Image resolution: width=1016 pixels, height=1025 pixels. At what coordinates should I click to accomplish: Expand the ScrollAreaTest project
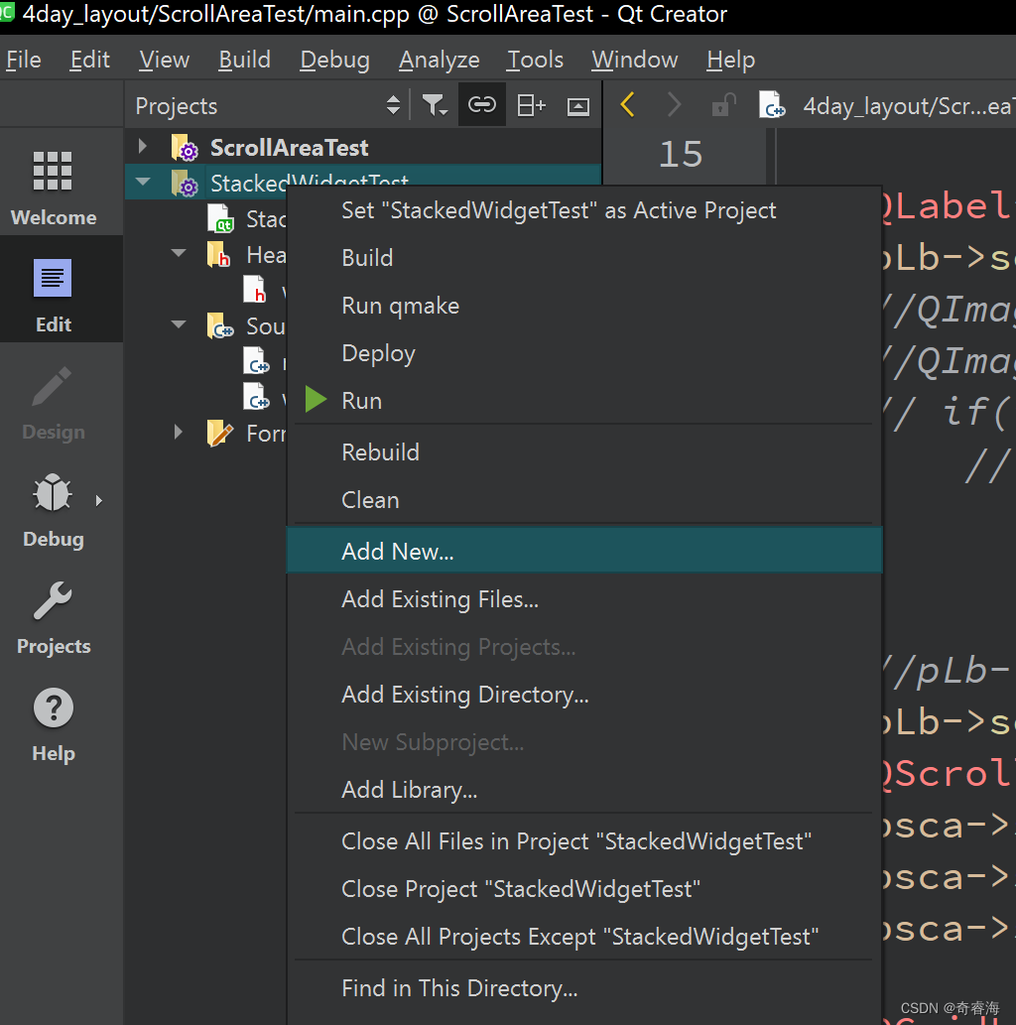point(143,146)
